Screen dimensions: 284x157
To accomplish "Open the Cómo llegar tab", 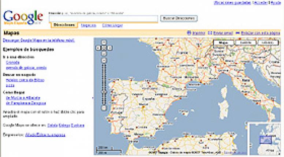I will pos(112,25).
